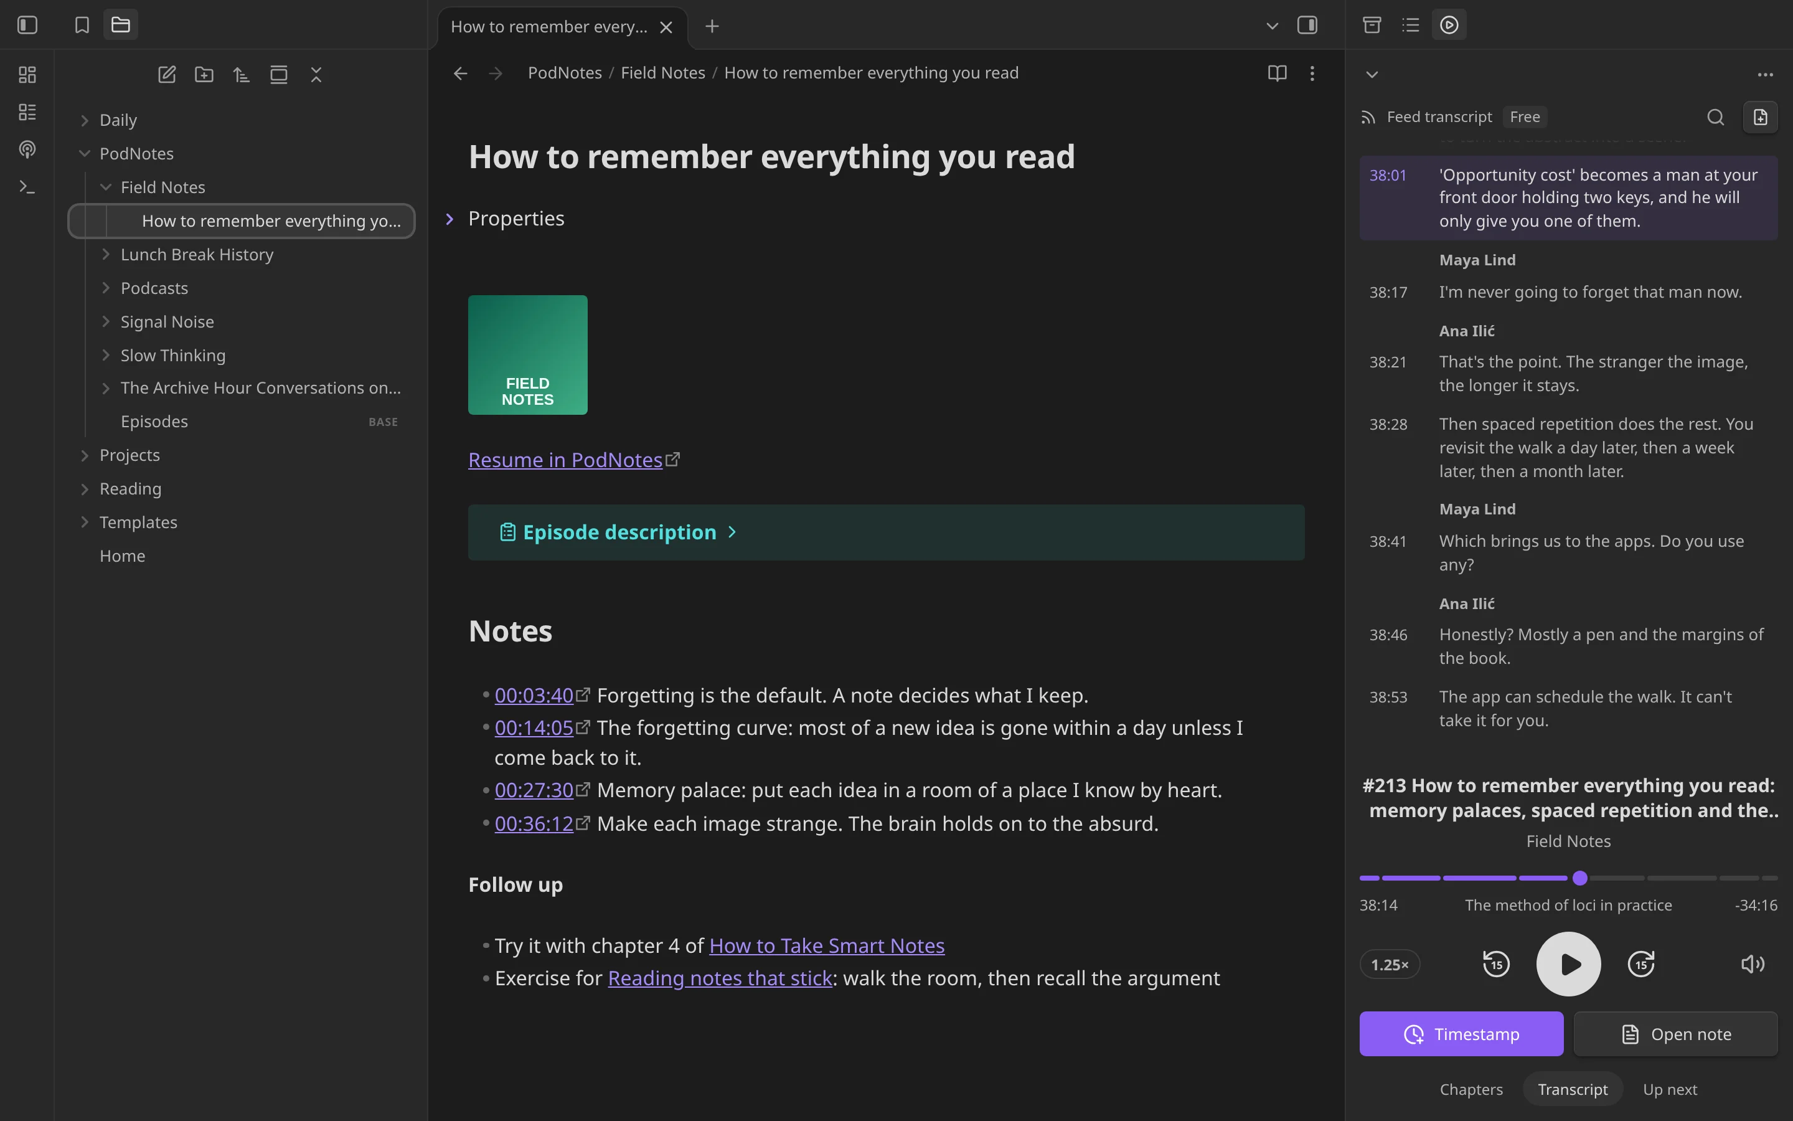The width and height of the screenshot is (1793, 1121).
Task: Open the archive icon in right sidebar
Action: pos(1372,25)
